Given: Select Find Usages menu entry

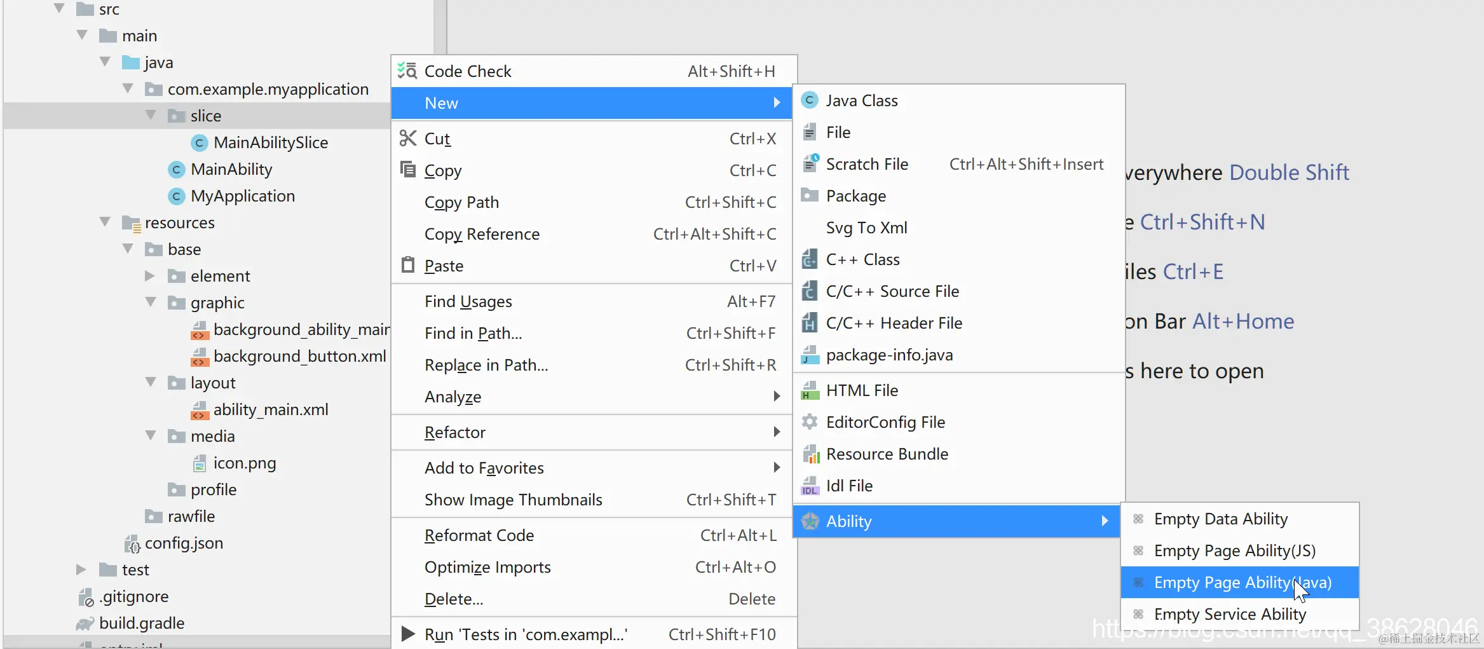Looking at the screenshot, I should point(592,301).
